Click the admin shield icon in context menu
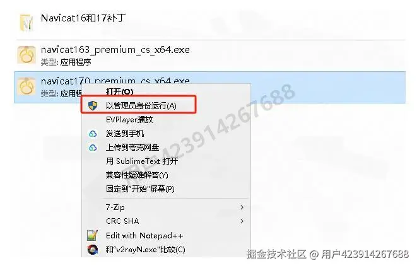This screenshot has width=417, height=268. (93, 105)
